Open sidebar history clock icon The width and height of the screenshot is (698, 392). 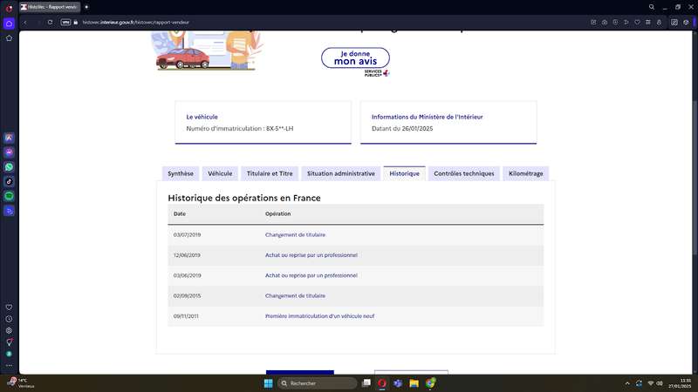(9, 319)
